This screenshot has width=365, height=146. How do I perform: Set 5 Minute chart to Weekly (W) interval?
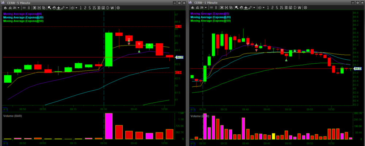point(112,8)
